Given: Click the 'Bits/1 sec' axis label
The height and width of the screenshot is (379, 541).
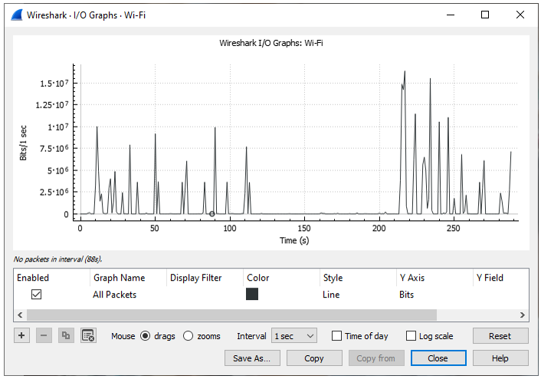Looking at the screenshot, I should pos(23,143).
